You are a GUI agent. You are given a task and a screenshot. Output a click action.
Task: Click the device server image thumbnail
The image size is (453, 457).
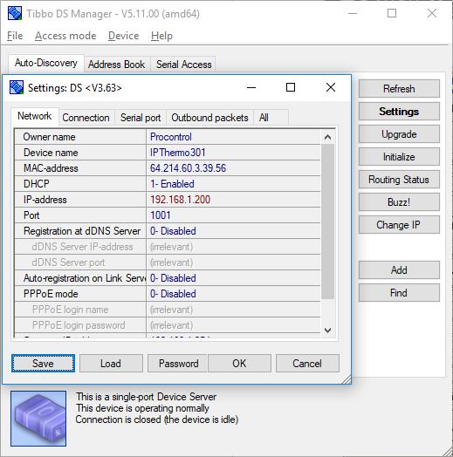coord(38,419)
